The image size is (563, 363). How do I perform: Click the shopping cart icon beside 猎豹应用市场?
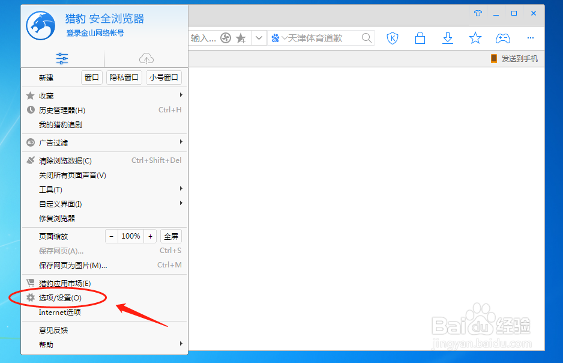31,283
